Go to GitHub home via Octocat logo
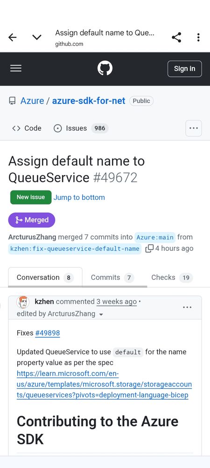The image size is (210, 468). [105, 69]
